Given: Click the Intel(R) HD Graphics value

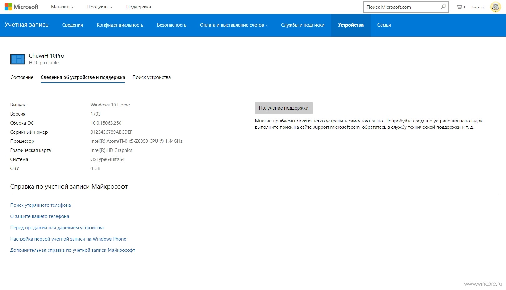Looking at the screenshot, I should 111,150.
